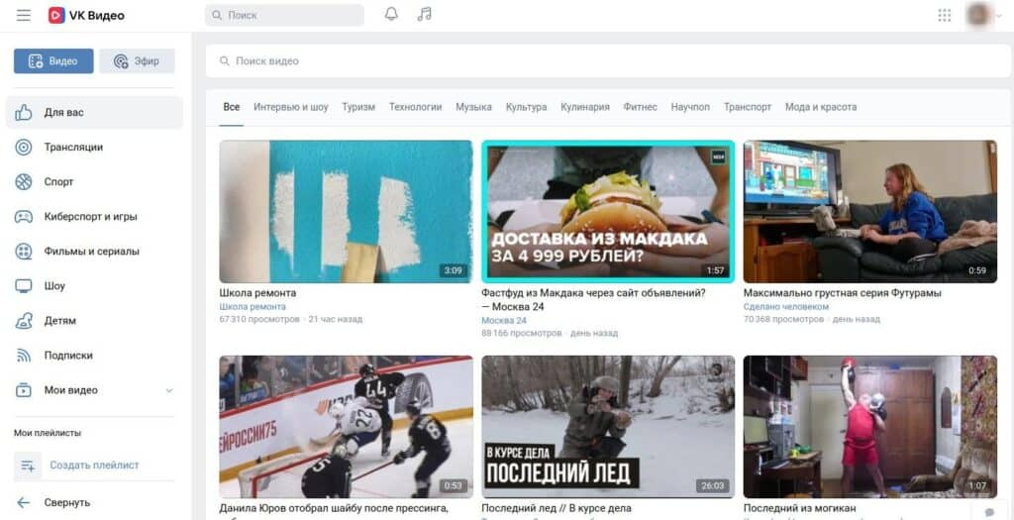Open the apps grid icon

point(944,15)
